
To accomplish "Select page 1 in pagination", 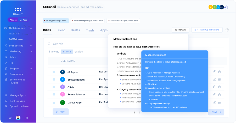I will coord(134,113).
